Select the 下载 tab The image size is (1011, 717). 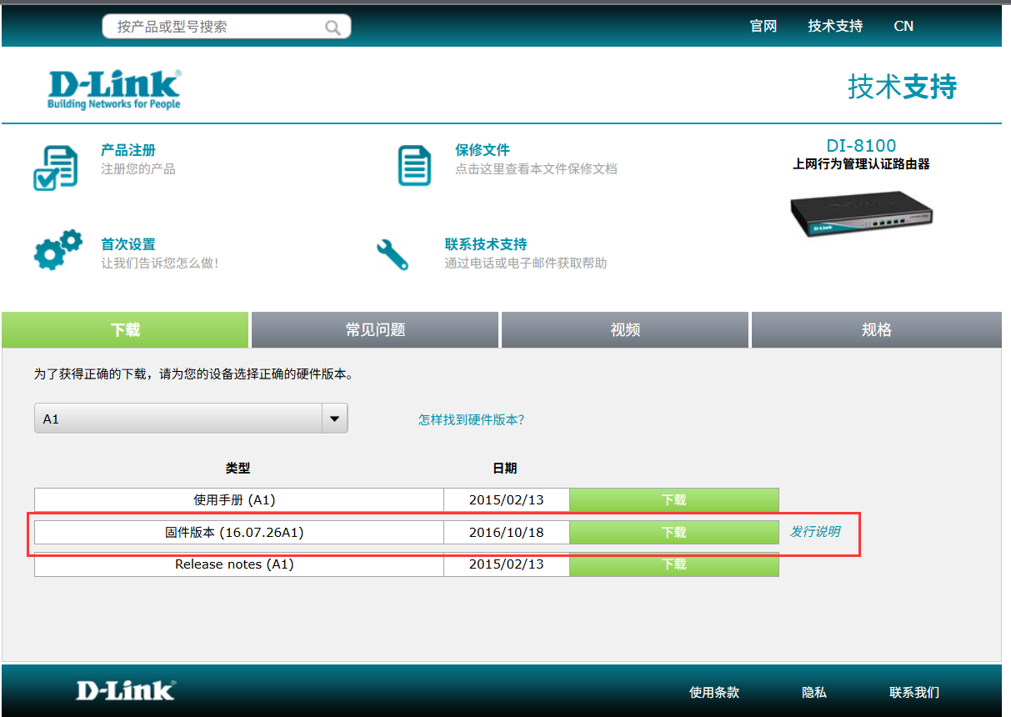point(125,329)
